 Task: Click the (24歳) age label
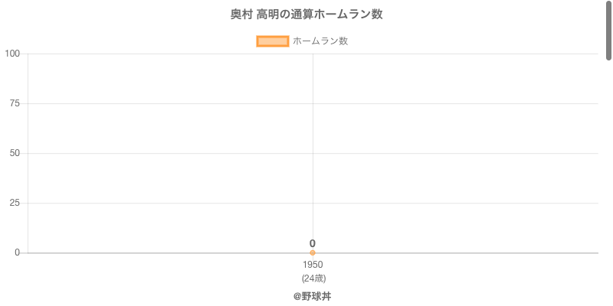(x=313, y=278)
